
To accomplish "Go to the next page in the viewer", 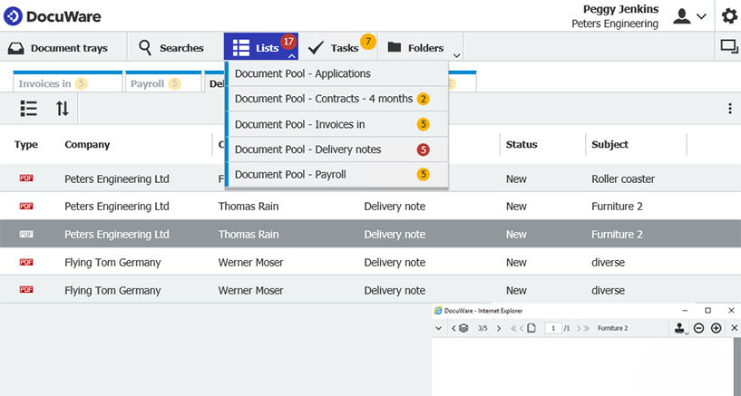I will pyautogui.click(x=579, y=328).
